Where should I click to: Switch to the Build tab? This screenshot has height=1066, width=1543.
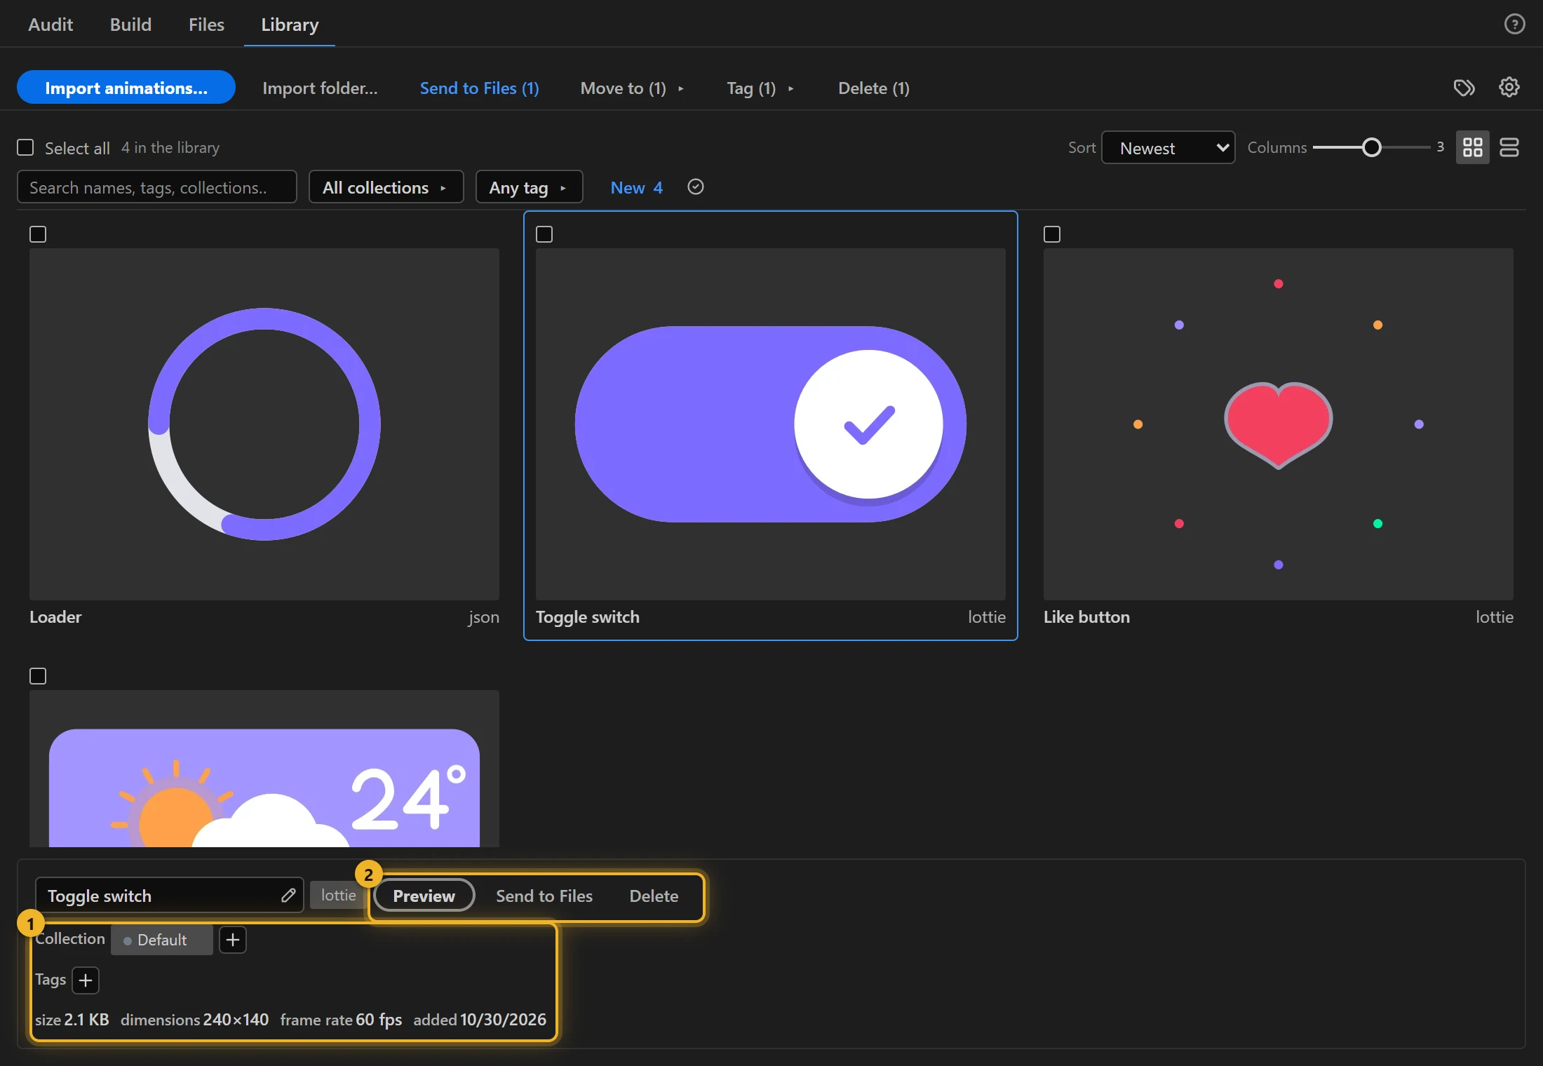pyautogui.click(x=130, y=24)
